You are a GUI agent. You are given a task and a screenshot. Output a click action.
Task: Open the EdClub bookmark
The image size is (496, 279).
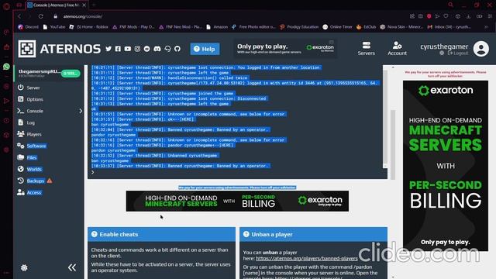(x=366, y=27)
